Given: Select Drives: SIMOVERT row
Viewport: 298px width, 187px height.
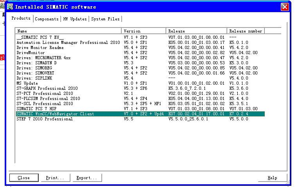Looking at the screenshot, I should [x=140, y=73].
